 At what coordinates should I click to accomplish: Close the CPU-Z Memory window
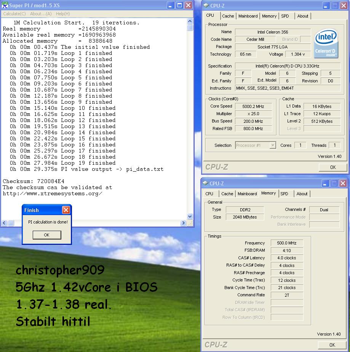pyautogui.click(x=343, y=183)
